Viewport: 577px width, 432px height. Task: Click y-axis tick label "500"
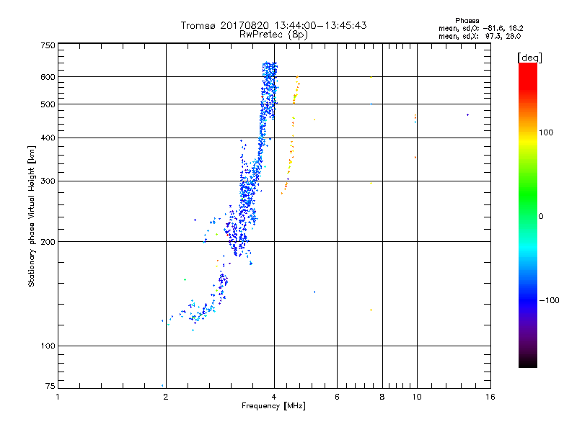click(48, 104)
